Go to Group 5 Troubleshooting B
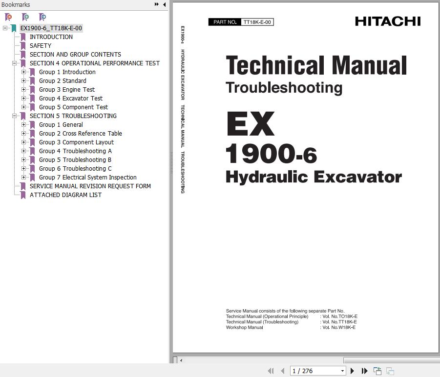The height and width of the screenshot is (377, 440). 75,160
